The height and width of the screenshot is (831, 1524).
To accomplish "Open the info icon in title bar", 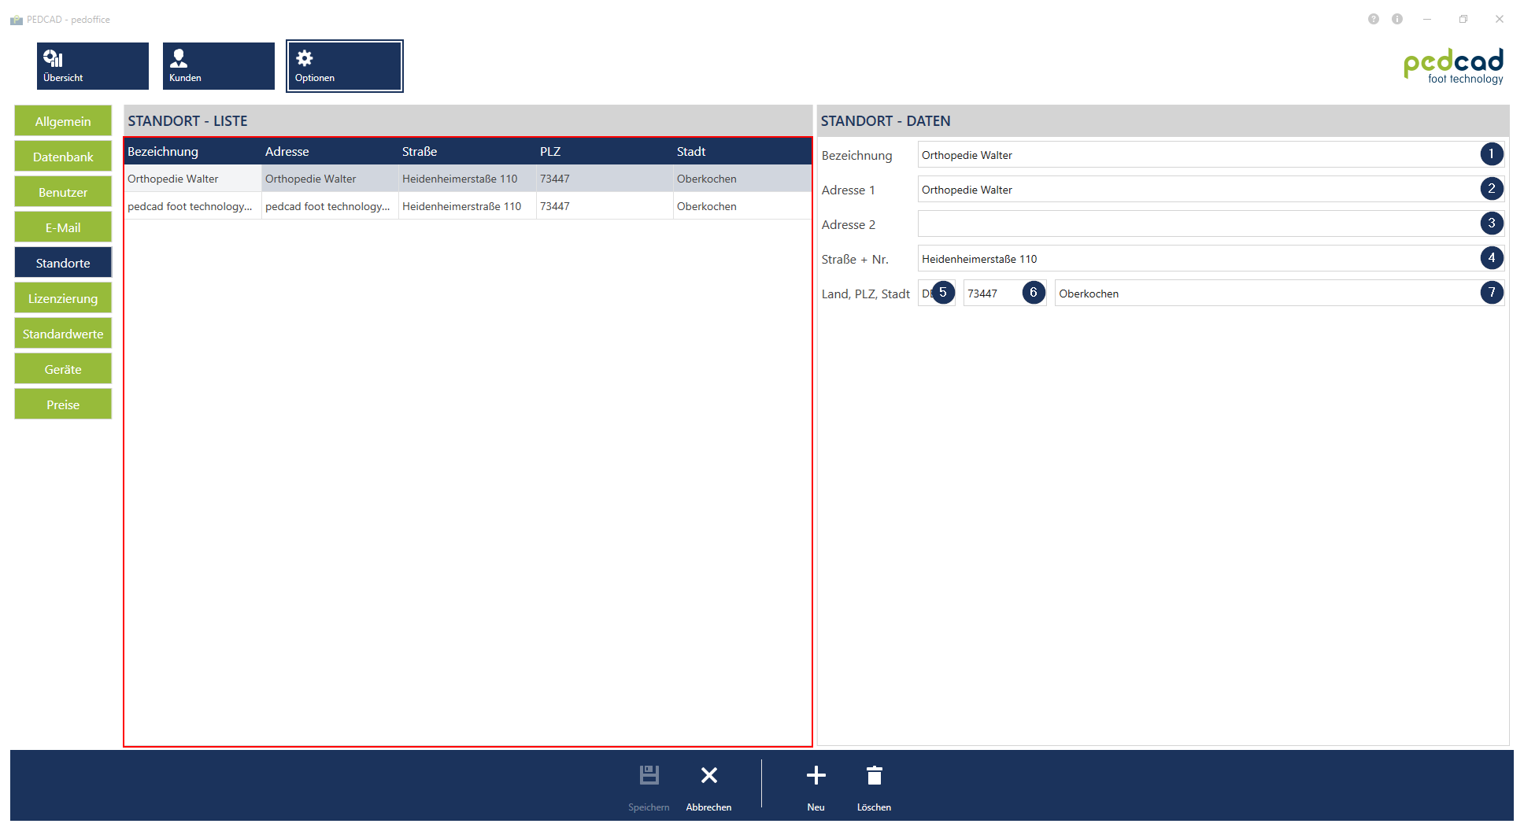I will tap(1397, 19).
